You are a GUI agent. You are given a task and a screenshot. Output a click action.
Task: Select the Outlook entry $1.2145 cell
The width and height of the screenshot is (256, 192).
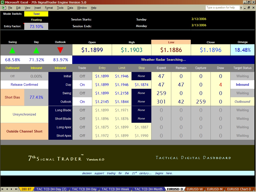coord(102,101)
